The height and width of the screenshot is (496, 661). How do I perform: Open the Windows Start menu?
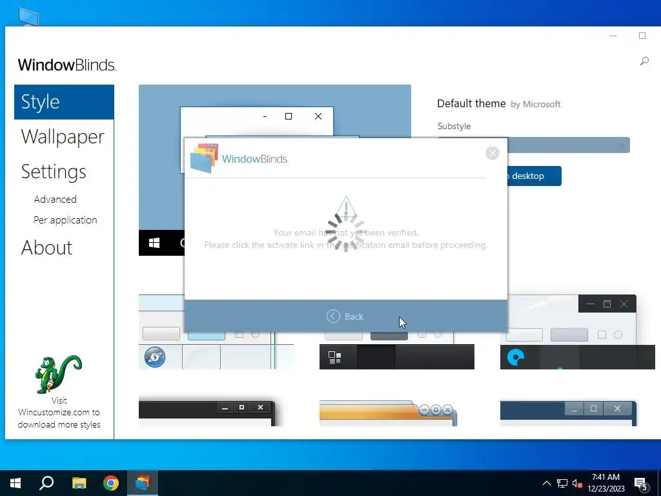tap(15, 483)
